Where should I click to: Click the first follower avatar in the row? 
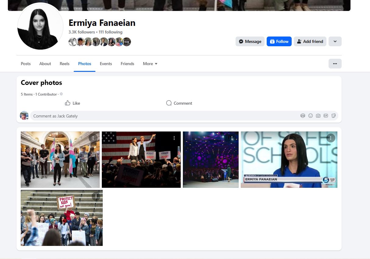pyautogui.click(x=73, y=42)
